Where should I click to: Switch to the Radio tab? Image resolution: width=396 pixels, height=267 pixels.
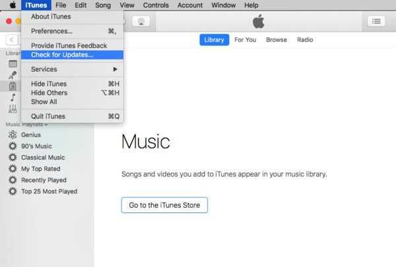point(305,40)
